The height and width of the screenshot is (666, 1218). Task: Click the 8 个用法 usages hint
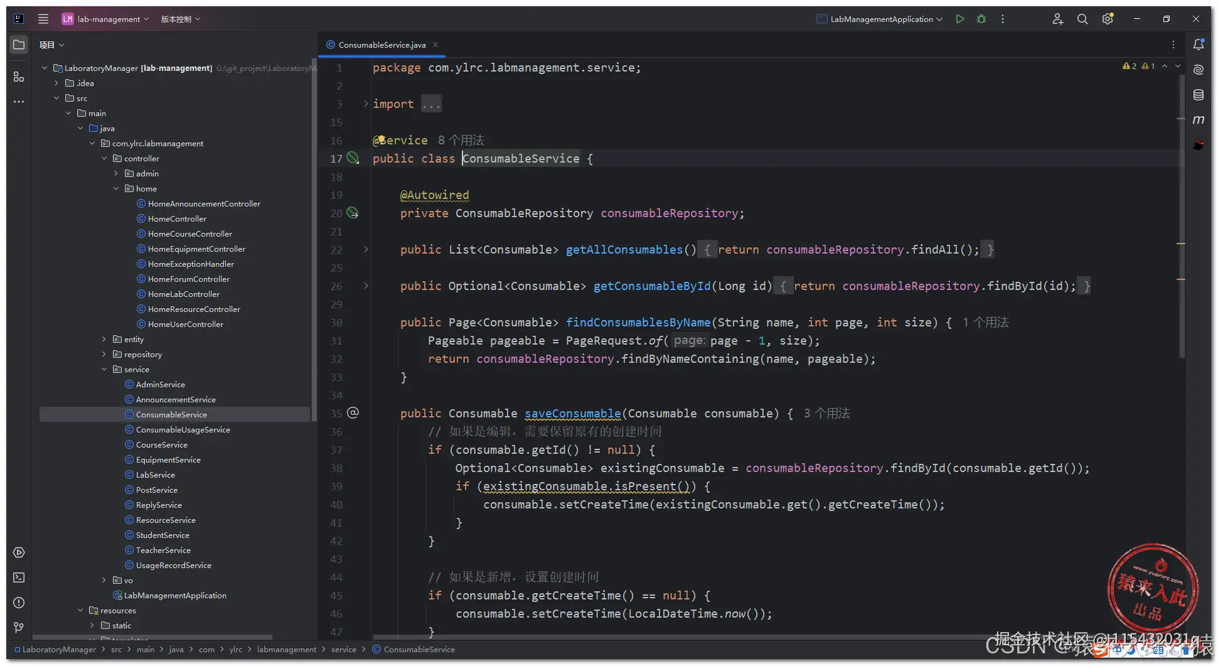tap(461, 140)
